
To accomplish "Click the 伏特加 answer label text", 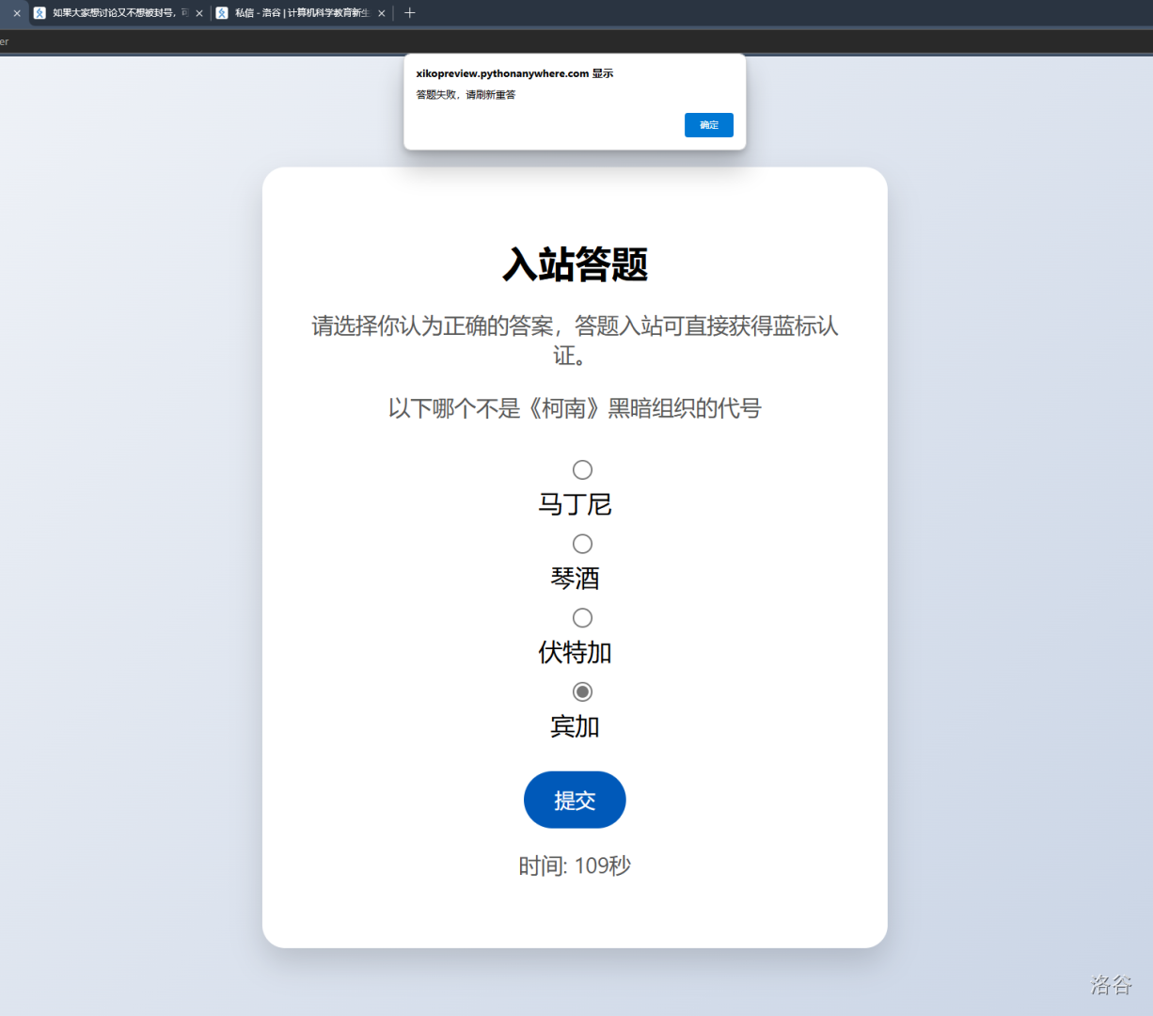I will (575, 652).
